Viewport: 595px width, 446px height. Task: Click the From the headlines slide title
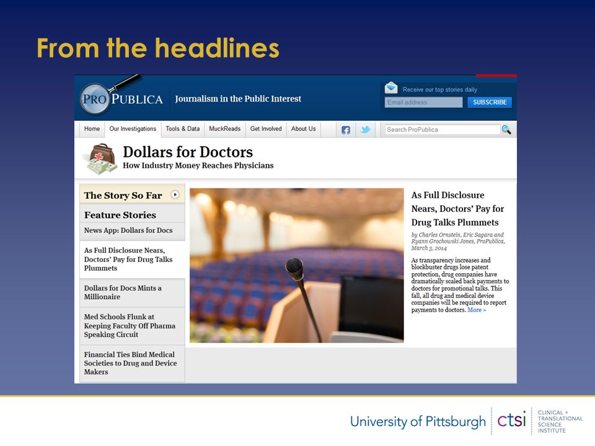(158, 48)
